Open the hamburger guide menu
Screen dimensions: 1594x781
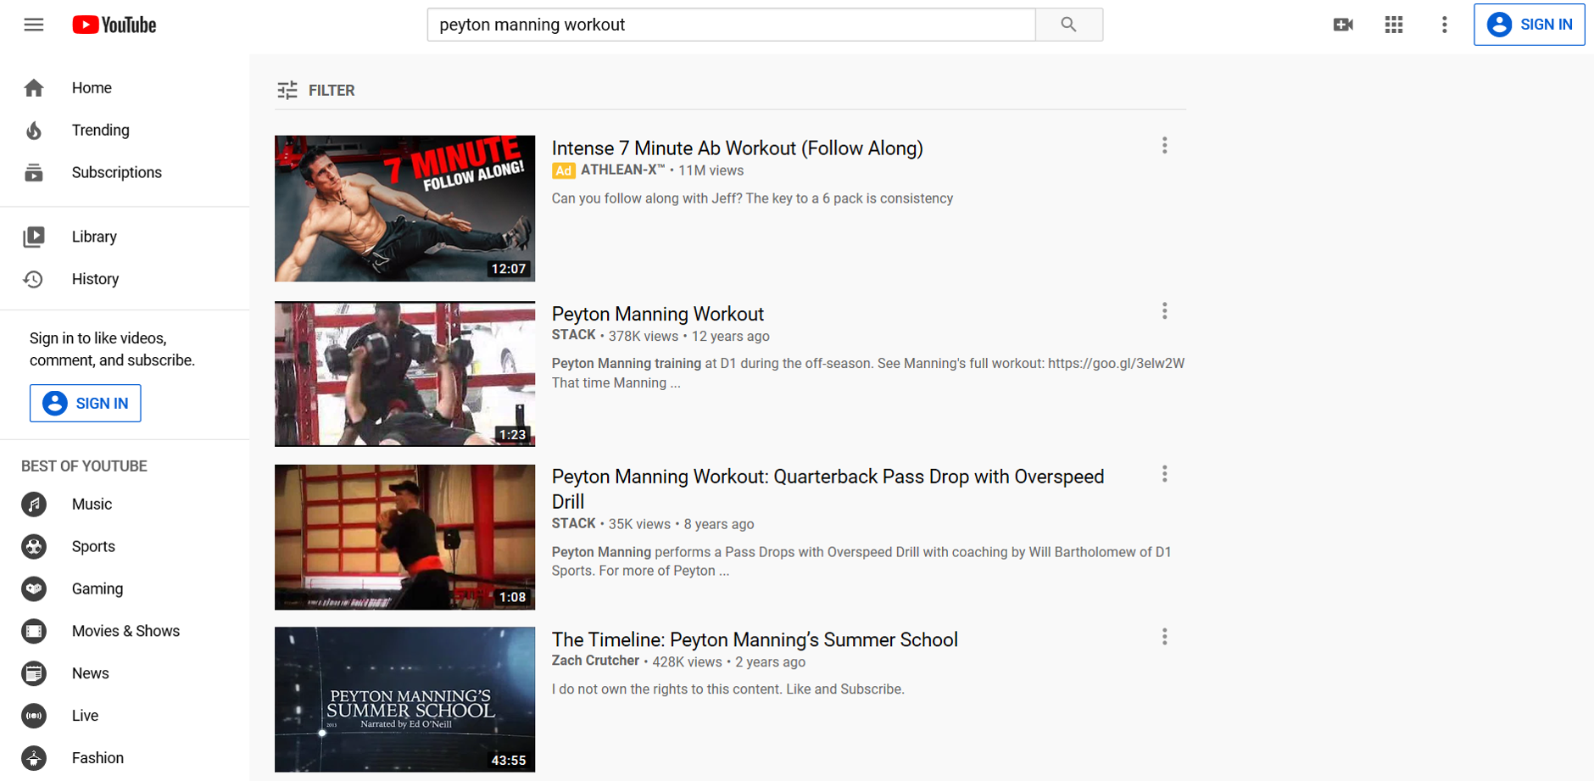[34, 25]
